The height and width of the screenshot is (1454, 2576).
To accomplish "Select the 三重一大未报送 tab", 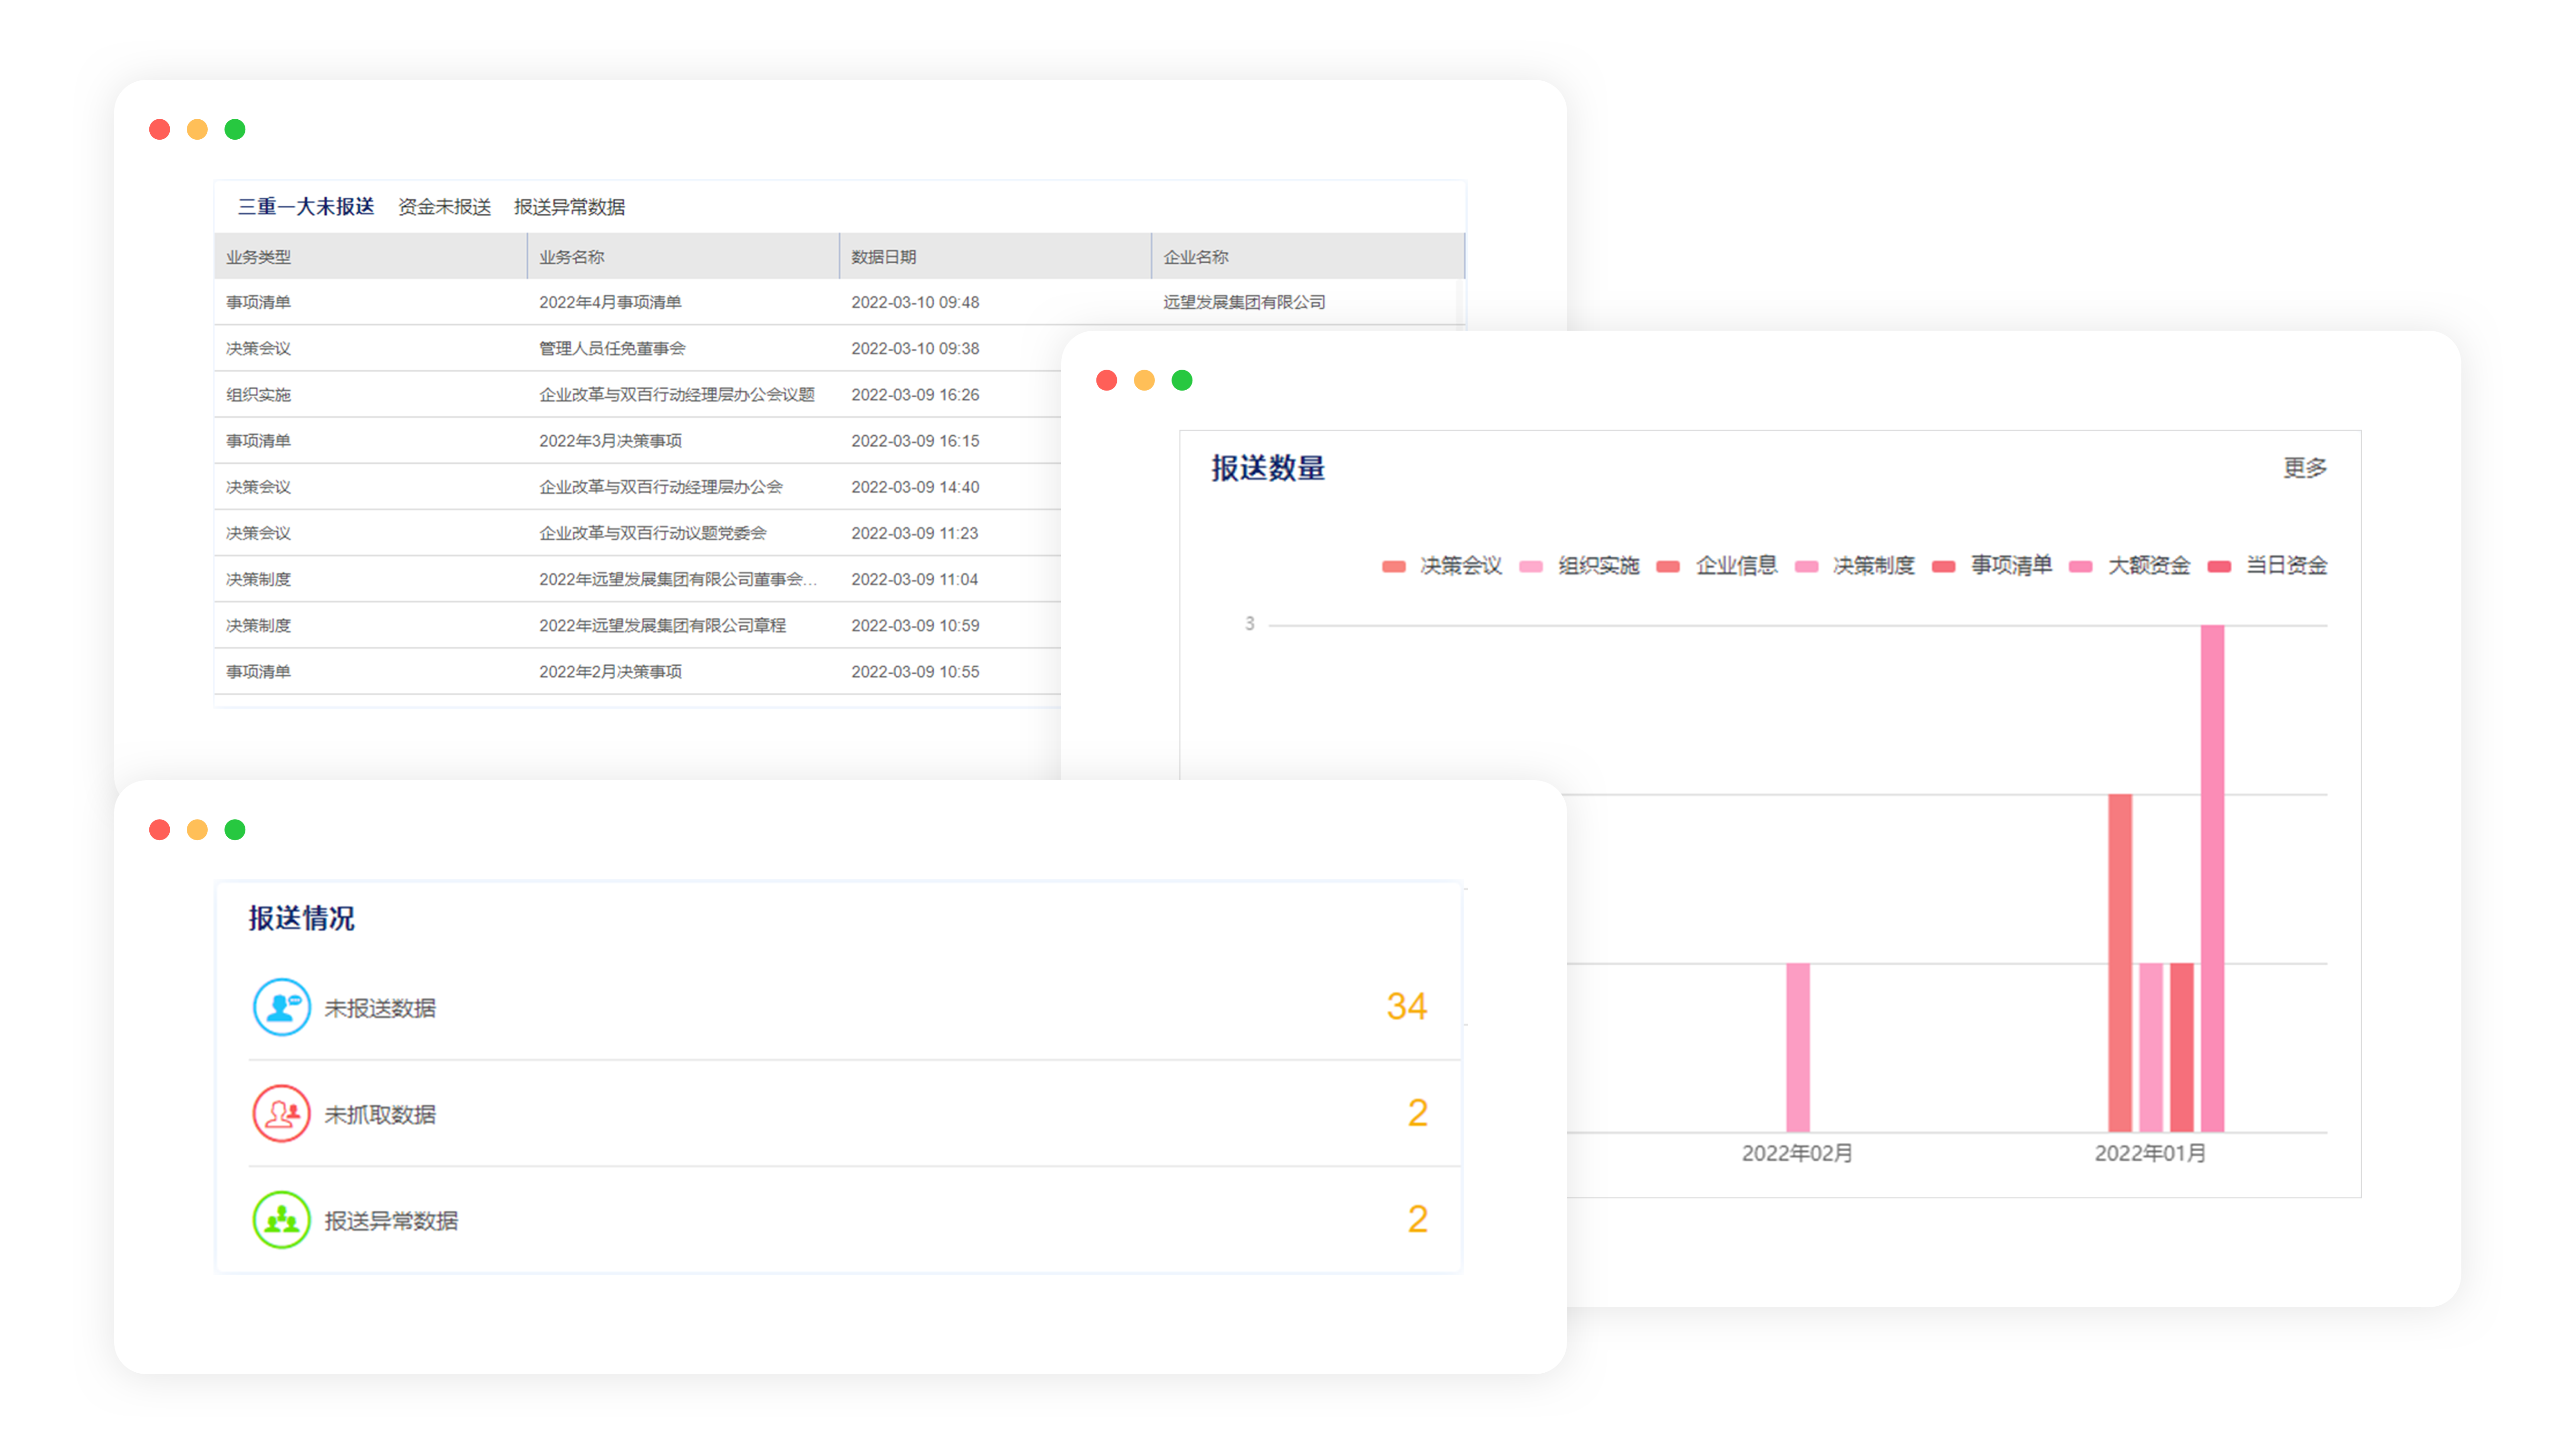I will tap(306, 207).
